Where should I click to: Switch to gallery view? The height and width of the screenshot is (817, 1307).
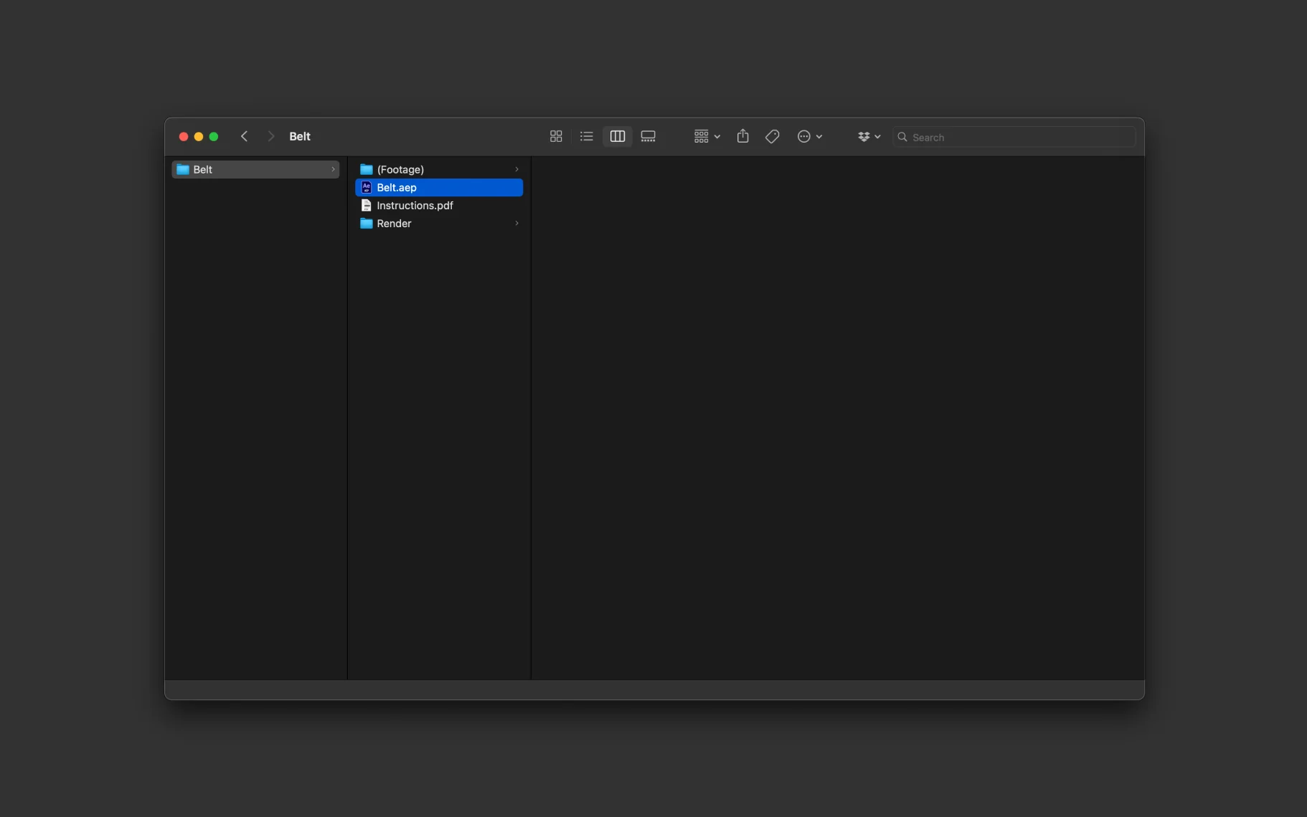(648, 136)
